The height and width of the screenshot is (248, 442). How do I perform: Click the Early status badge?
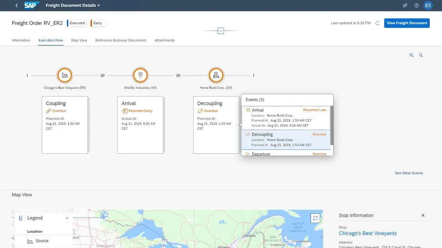(x=98, y=23)
